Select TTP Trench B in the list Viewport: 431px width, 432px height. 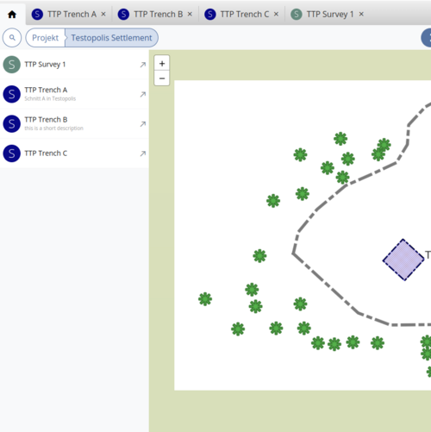(x=74, y=124)
